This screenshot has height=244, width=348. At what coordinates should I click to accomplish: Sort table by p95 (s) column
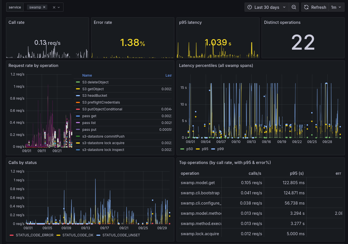coord(297,173)
